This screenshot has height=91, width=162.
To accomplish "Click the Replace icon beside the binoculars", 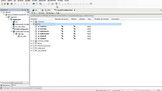I will pyautogui.click(x=37, y=4).
